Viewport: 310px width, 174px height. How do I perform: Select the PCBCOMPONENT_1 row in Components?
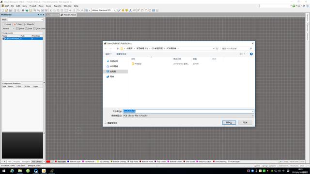[22, 39]
